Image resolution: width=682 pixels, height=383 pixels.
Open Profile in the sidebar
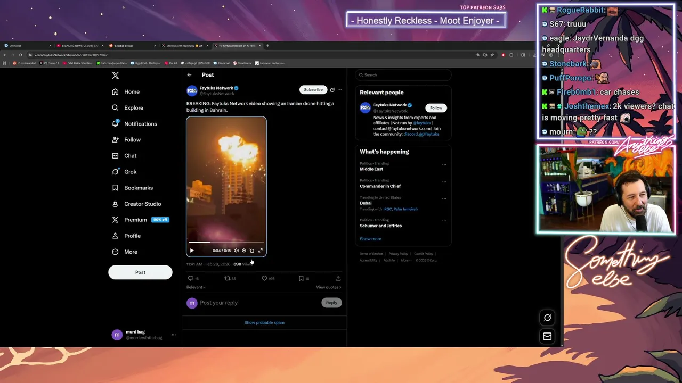(126, 236)
